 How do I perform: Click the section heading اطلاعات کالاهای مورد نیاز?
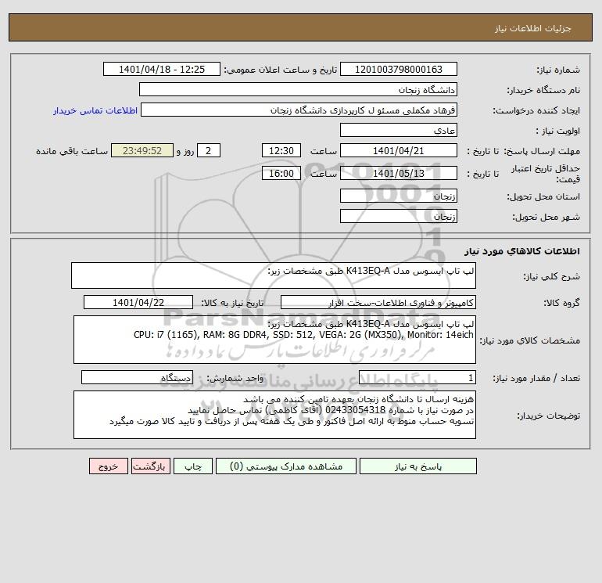[522, 251]
